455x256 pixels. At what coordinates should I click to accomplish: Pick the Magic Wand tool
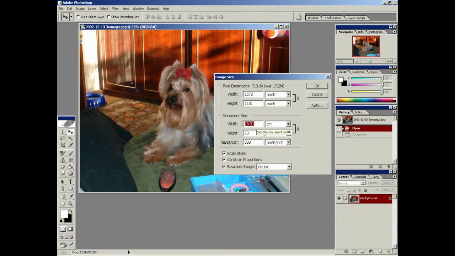pyautogui.click(x=70, y=139)
